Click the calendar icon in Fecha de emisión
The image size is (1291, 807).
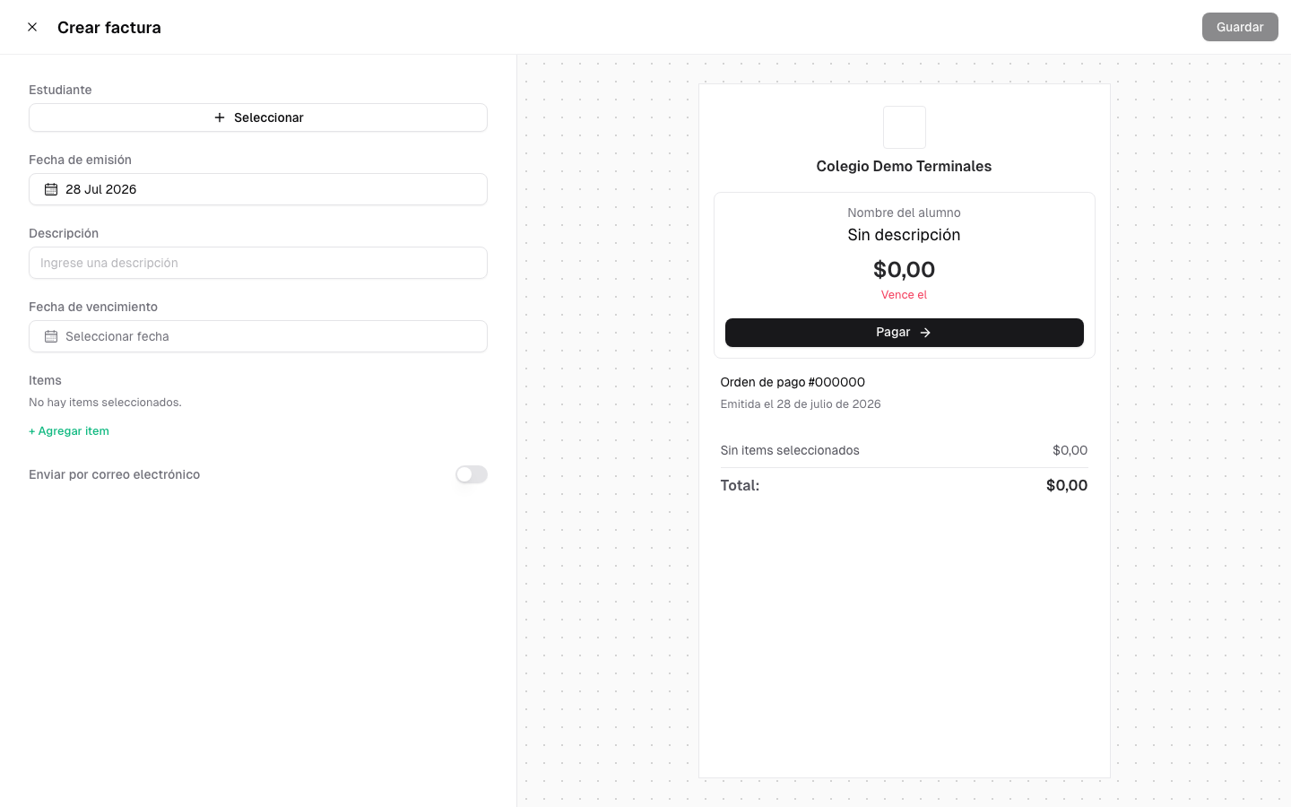pos(51,189)
